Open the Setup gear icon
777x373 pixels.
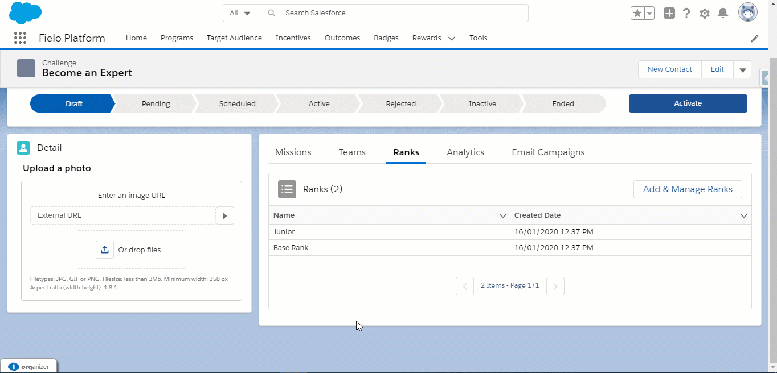(x=705, y=13)
